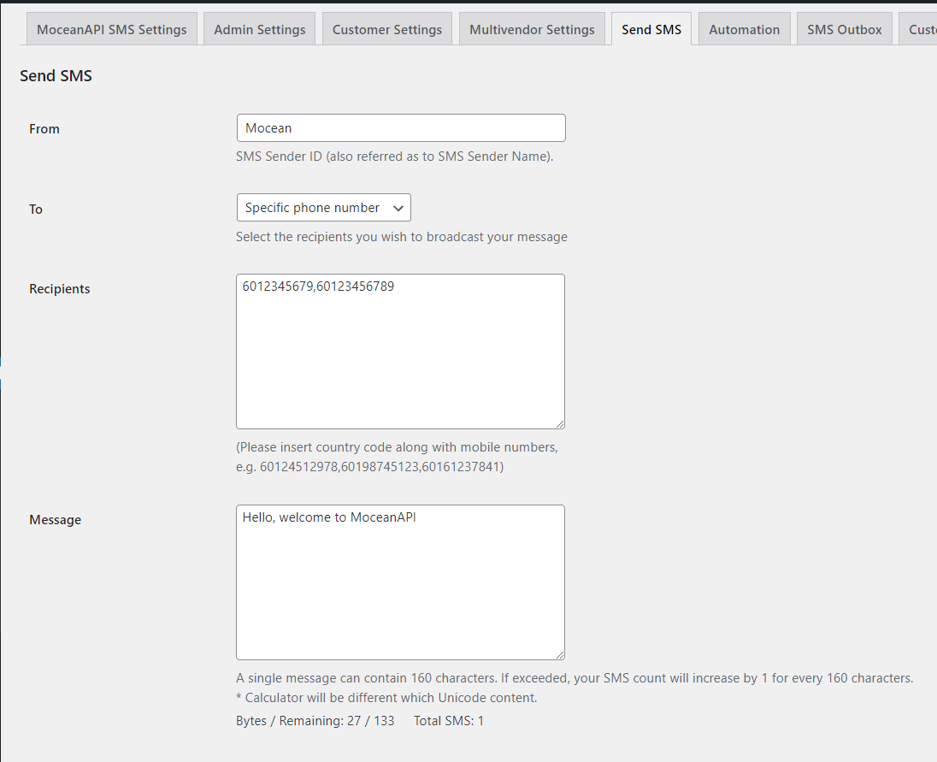Viewport: 937px width, 762px height.
Task: Select the Customer Settings tab
Action: (386, 28)
